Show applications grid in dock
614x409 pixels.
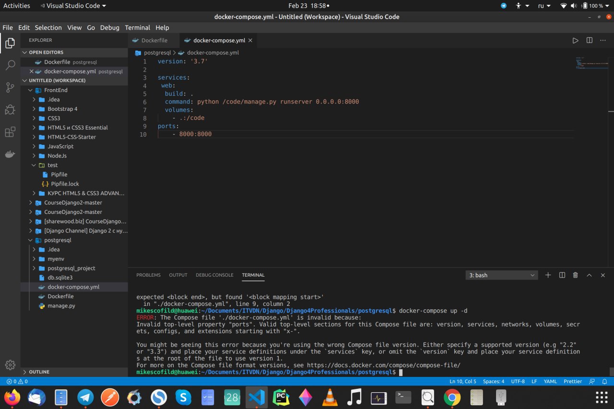602,397
